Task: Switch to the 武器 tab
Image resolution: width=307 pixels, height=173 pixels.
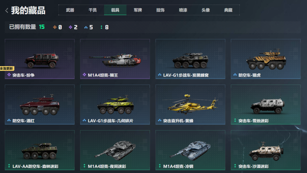Action: (70, 10)
